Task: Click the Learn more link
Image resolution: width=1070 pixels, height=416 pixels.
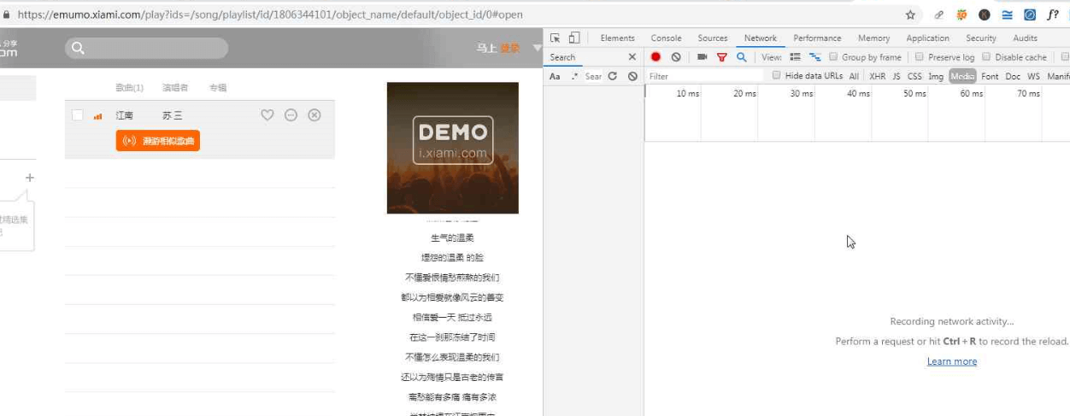Action: point(952,361)
